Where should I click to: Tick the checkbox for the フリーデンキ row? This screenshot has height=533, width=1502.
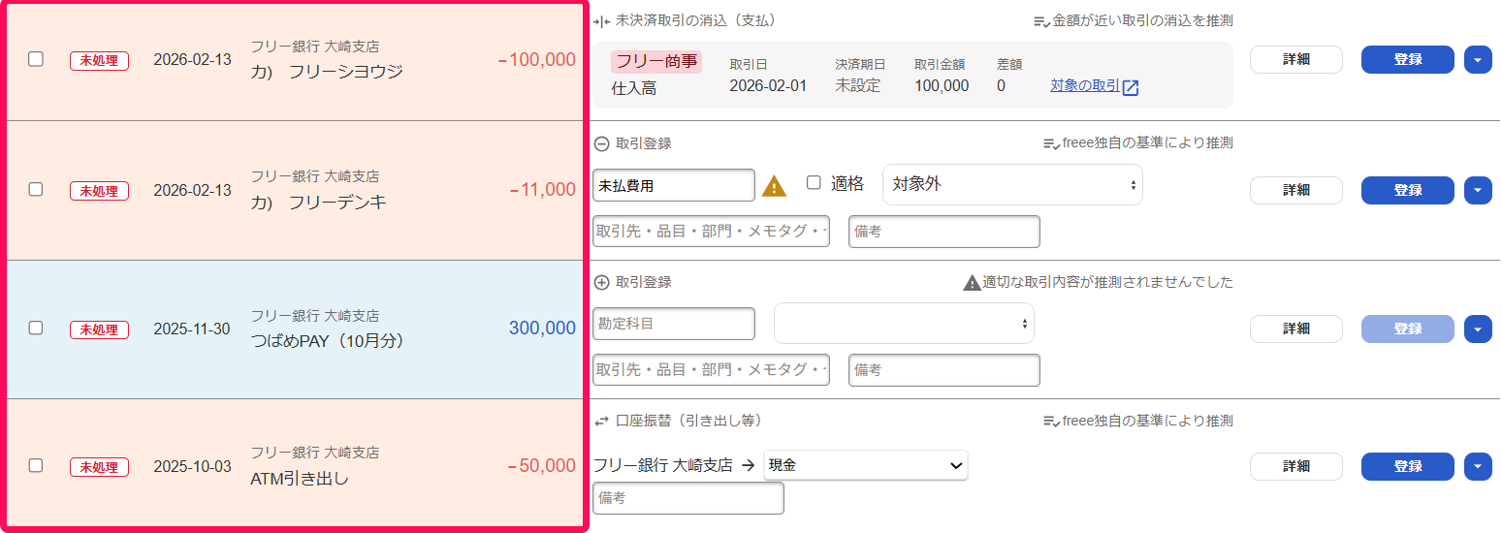[x=36, y=189]
